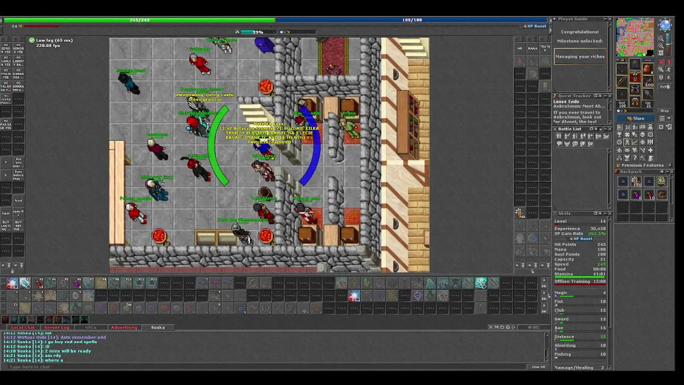Image resolution: width=684 pixels, height=385 pixels.
Task: Click the Shielding skill row
Action: tap(580, 345)
